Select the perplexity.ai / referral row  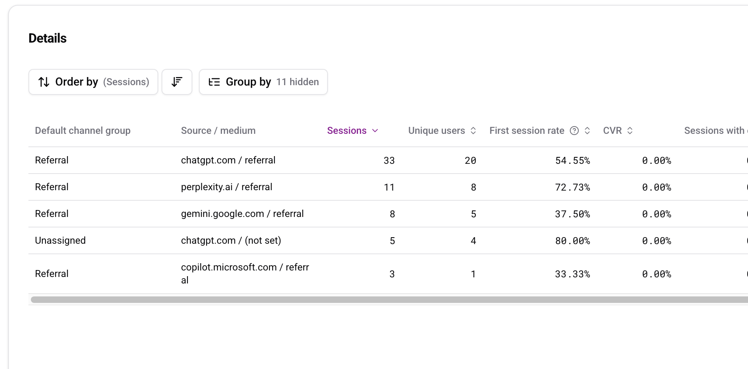(x=388, y=187)
